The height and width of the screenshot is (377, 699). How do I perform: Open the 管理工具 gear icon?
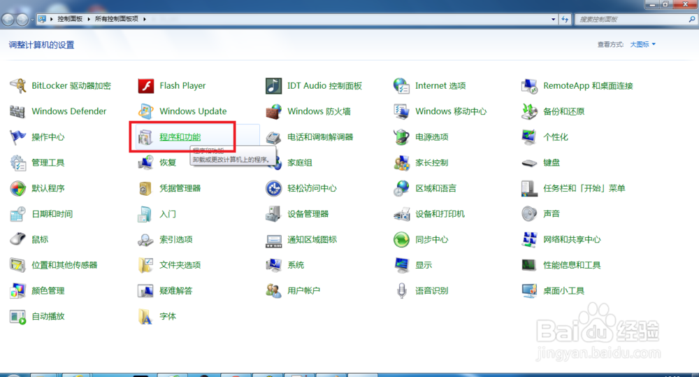point(18,162)
